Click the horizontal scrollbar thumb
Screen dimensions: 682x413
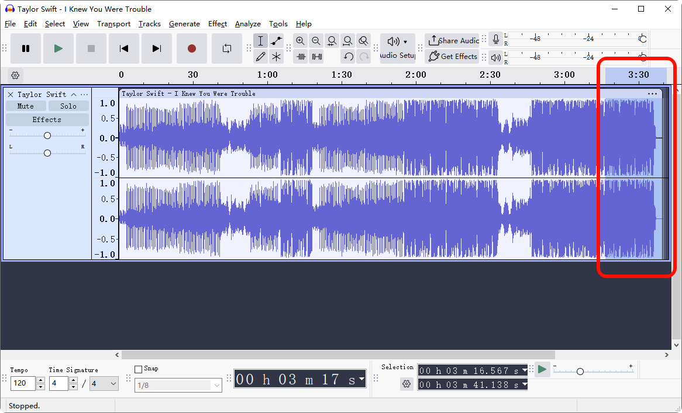tap(338, 355)
